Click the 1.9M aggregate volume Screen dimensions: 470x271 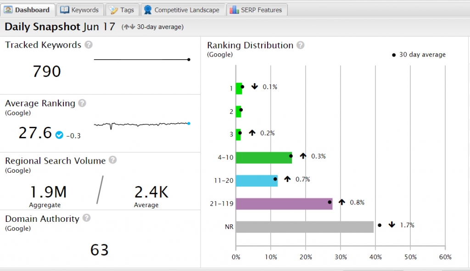[x=48, y=192]
